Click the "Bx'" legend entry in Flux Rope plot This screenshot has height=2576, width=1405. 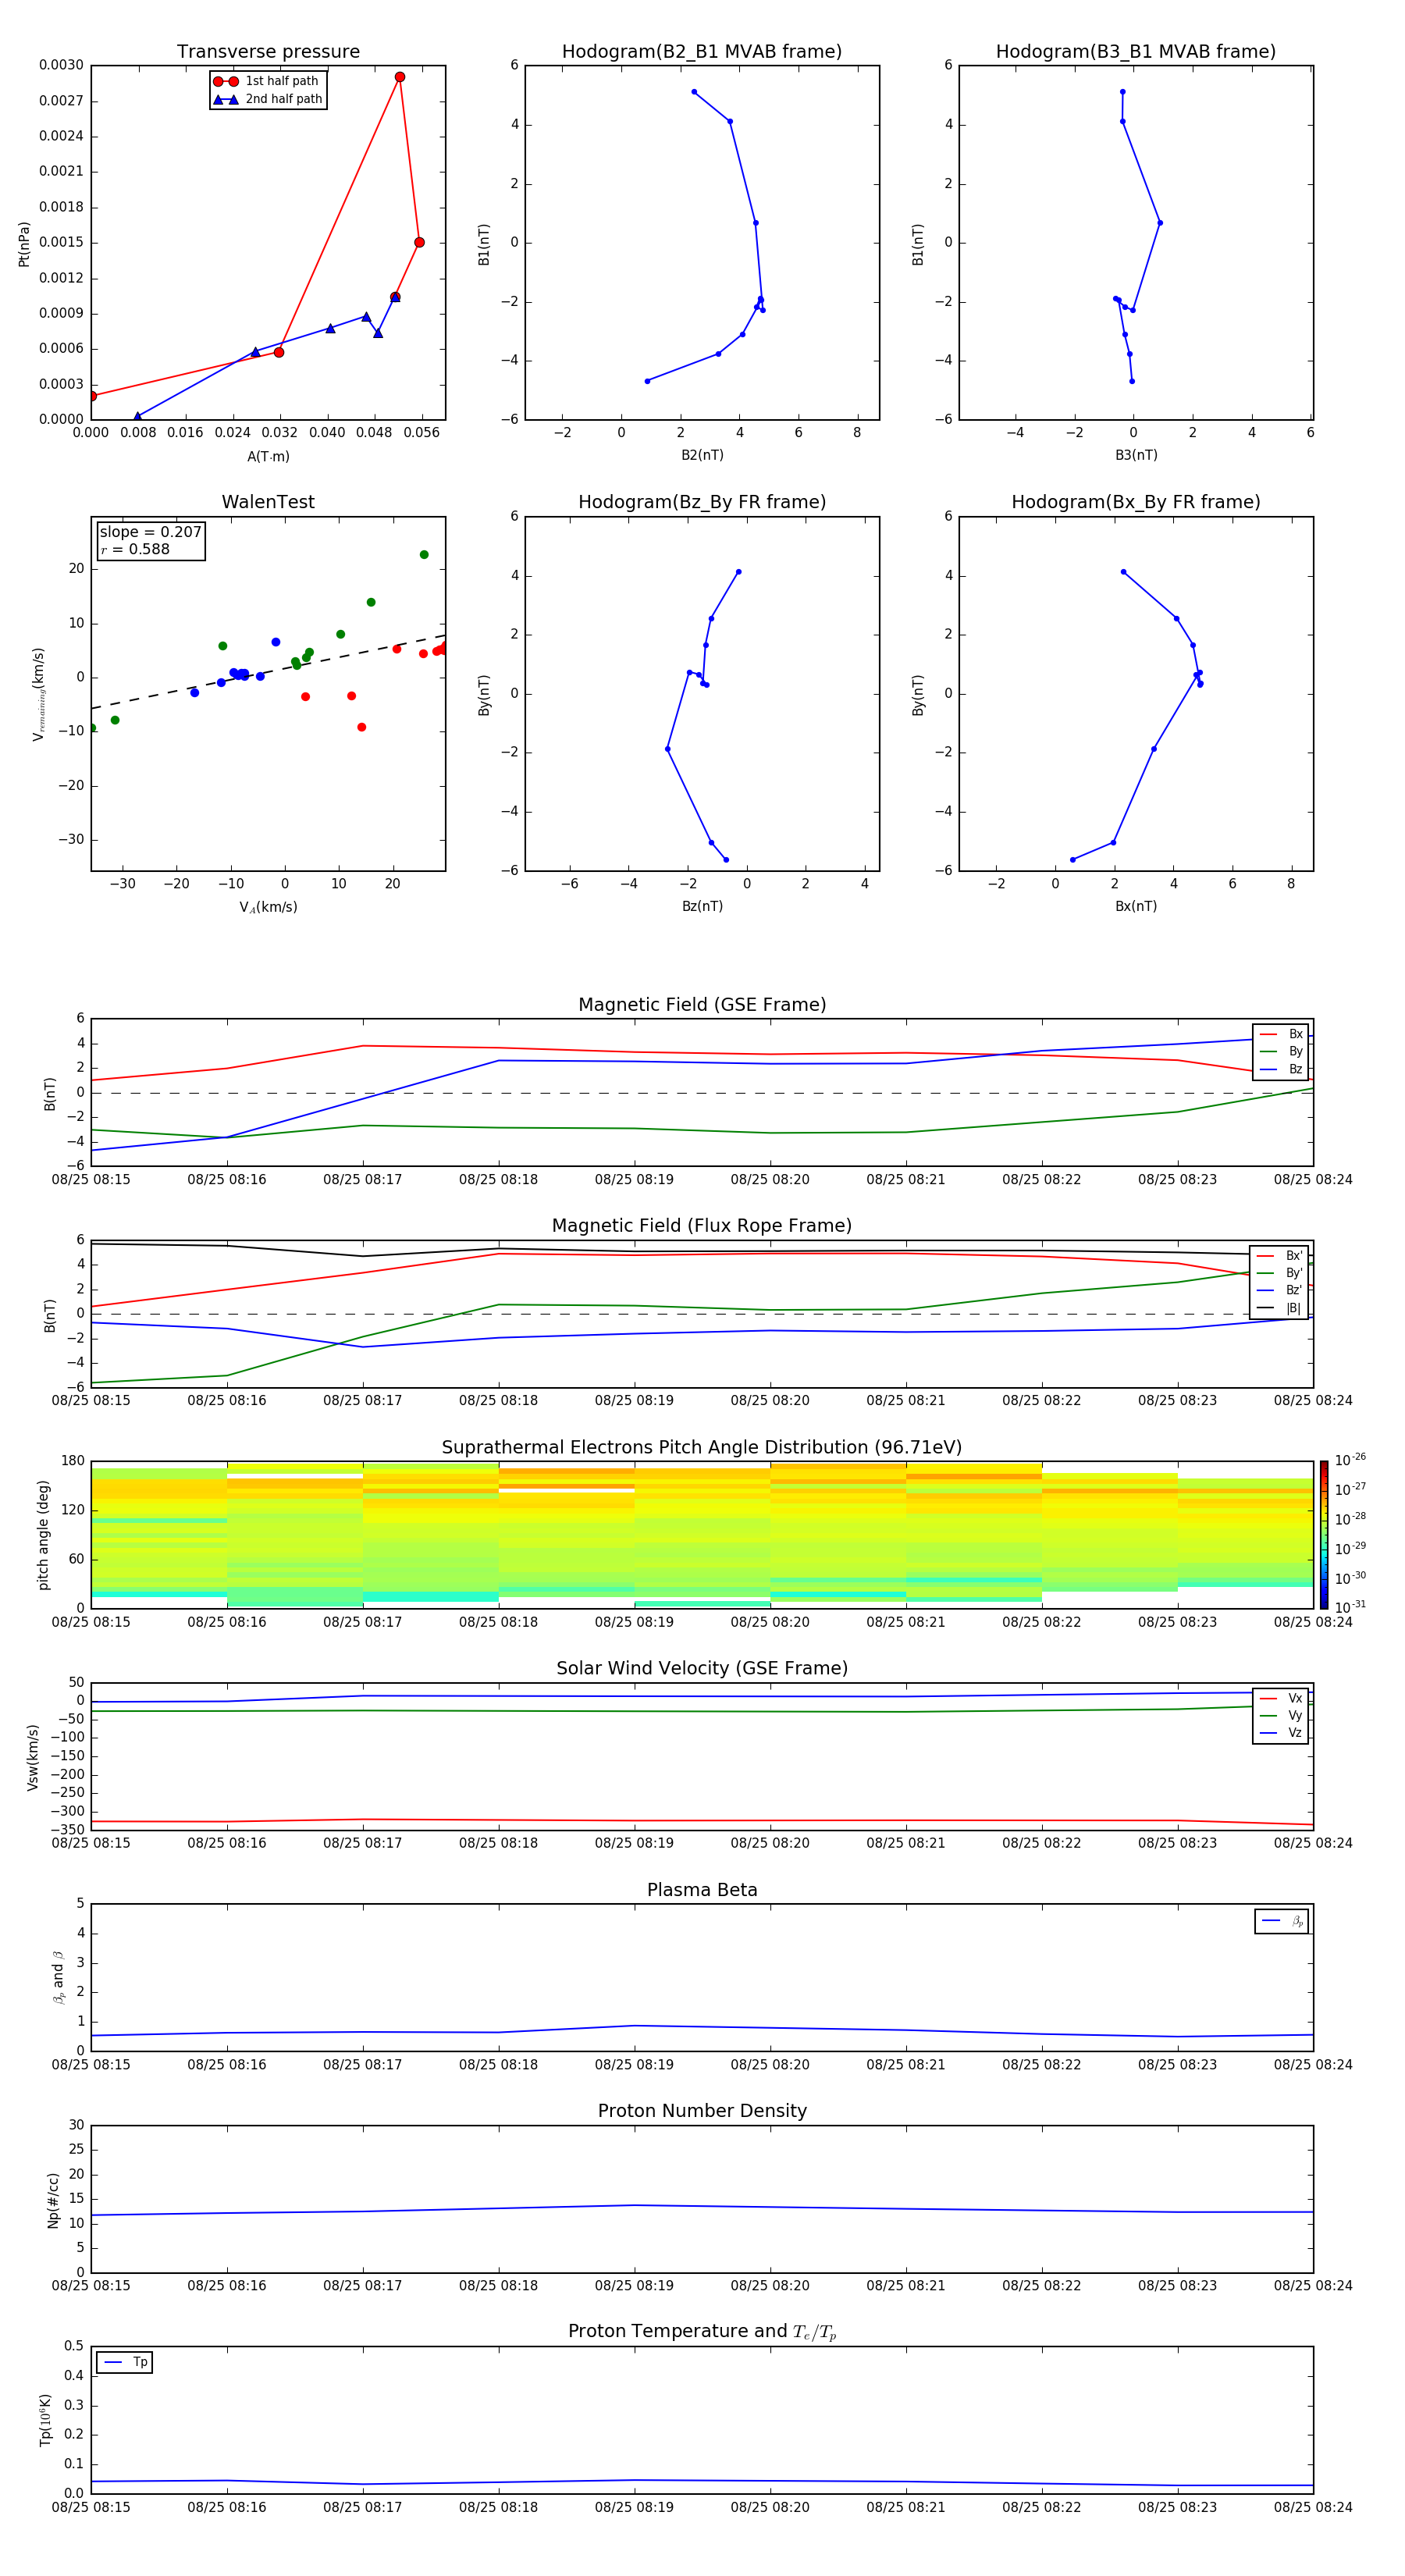[x=1280, y=1256]
